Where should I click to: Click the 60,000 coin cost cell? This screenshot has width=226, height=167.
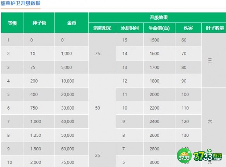72,149
